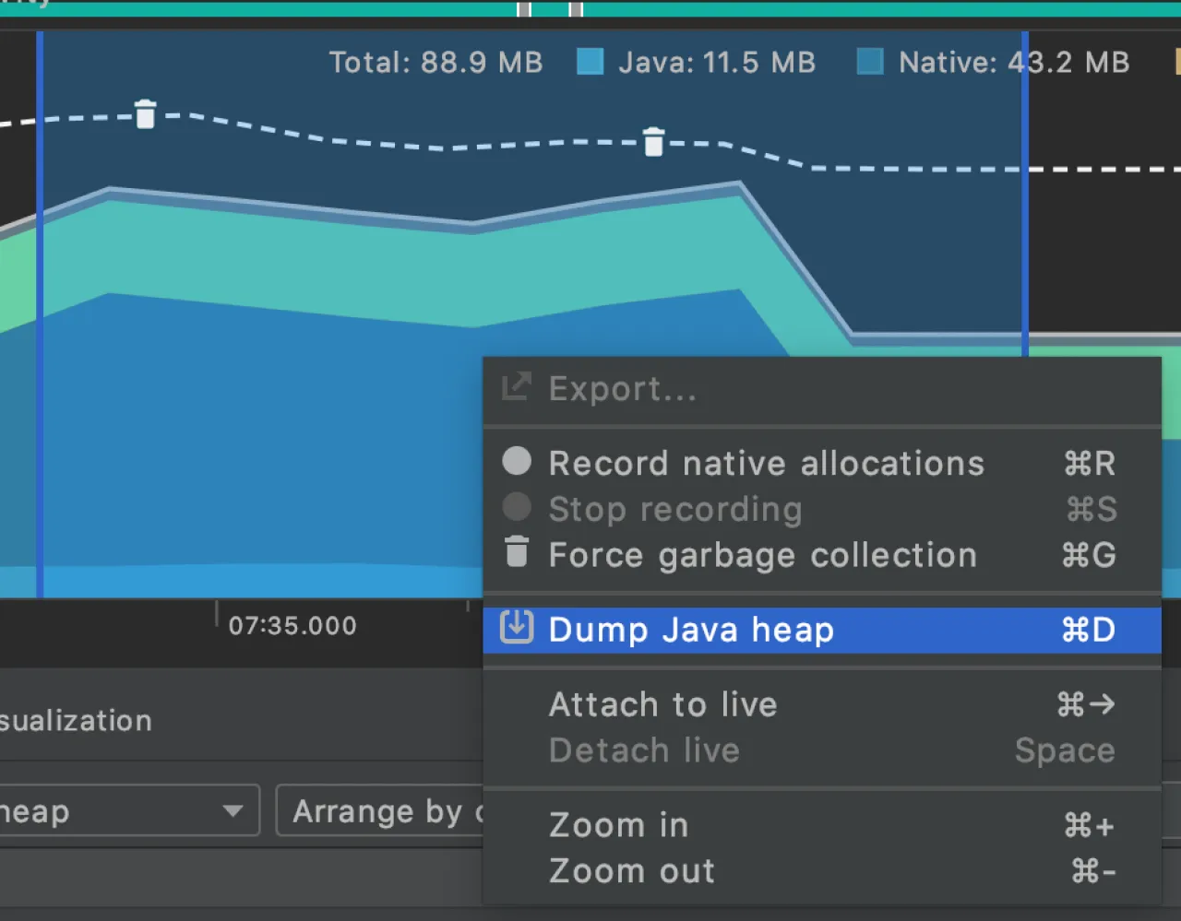Click the Java: 11.5 MB legend label
This screenshot has width=1181, height=921.
click(717, 63)
